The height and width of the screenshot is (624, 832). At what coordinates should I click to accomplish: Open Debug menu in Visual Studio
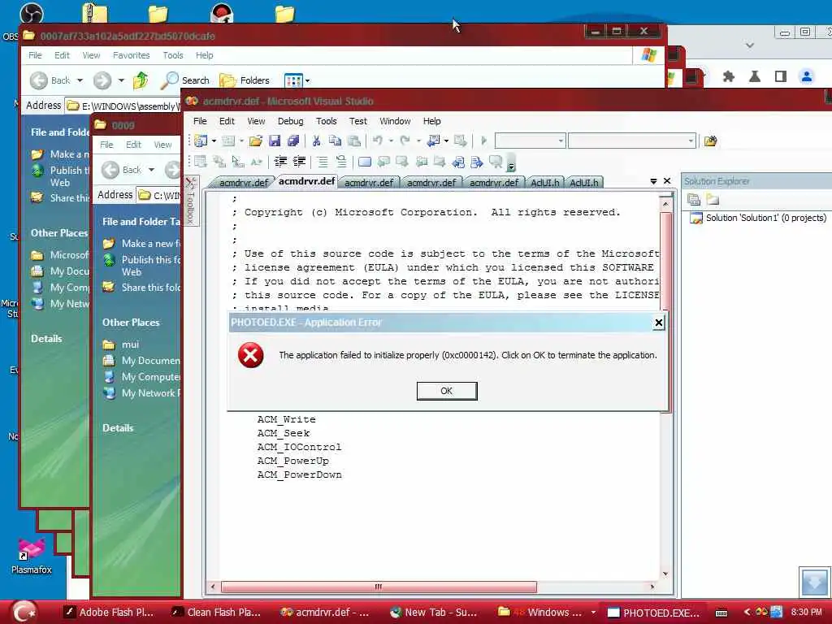[290, 121]
